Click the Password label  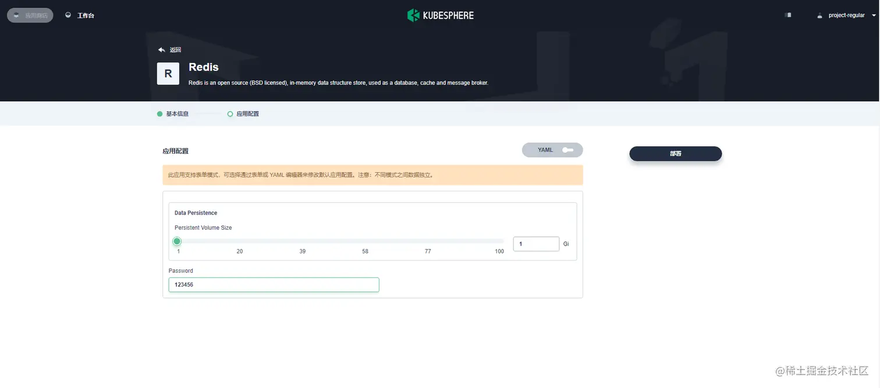[181, 270]
